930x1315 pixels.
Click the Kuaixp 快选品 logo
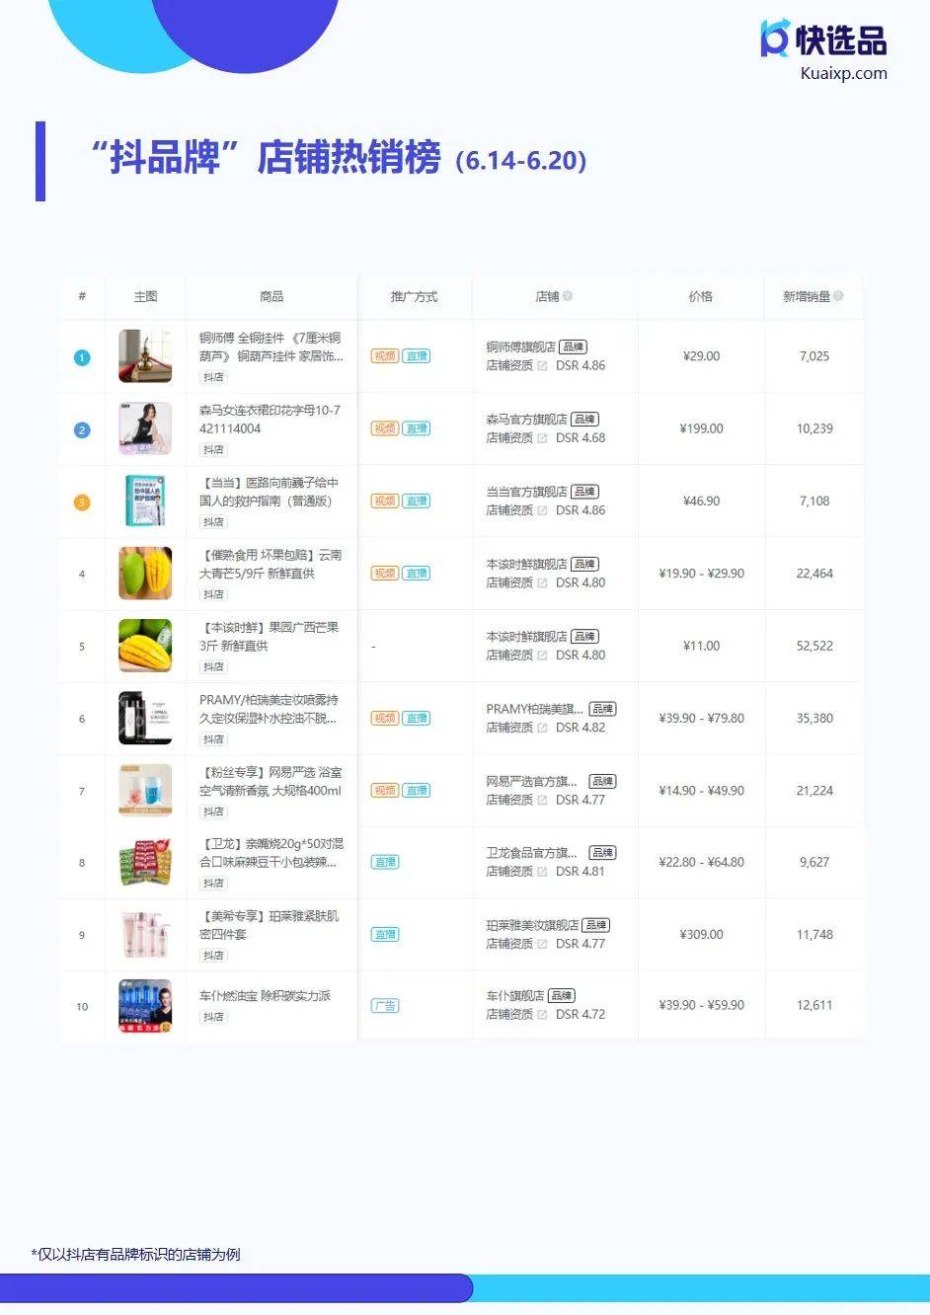(823, 39)
